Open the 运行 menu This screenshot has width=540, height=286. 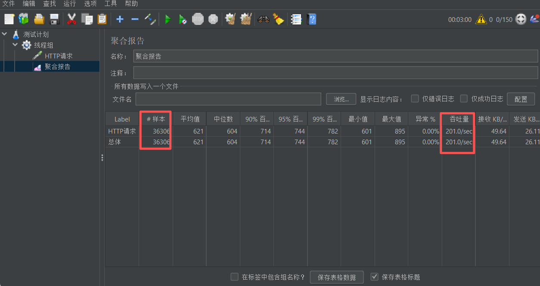click(69, 4)
